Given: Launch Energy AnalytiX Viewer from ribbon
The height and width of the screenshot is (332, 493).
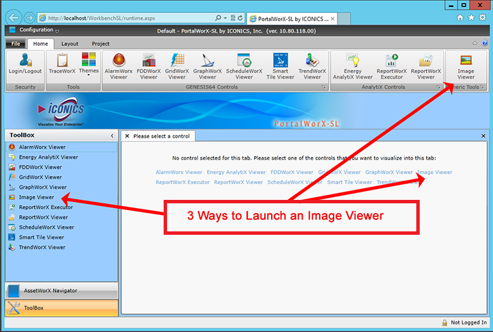Looking at the screenshot, I should click(x=353, y=66).
